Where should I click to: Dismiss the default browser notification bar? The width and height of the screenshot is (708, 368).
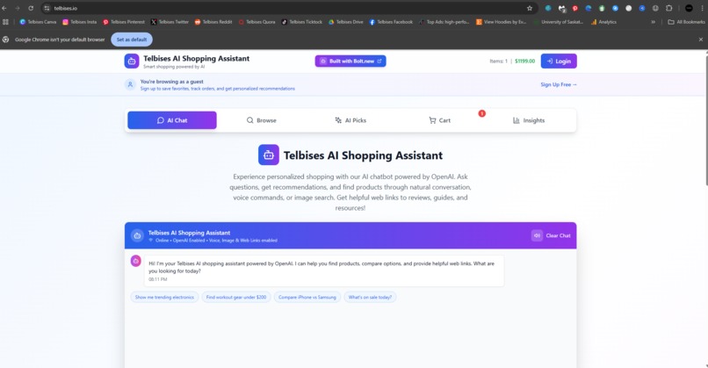(701, 40)
